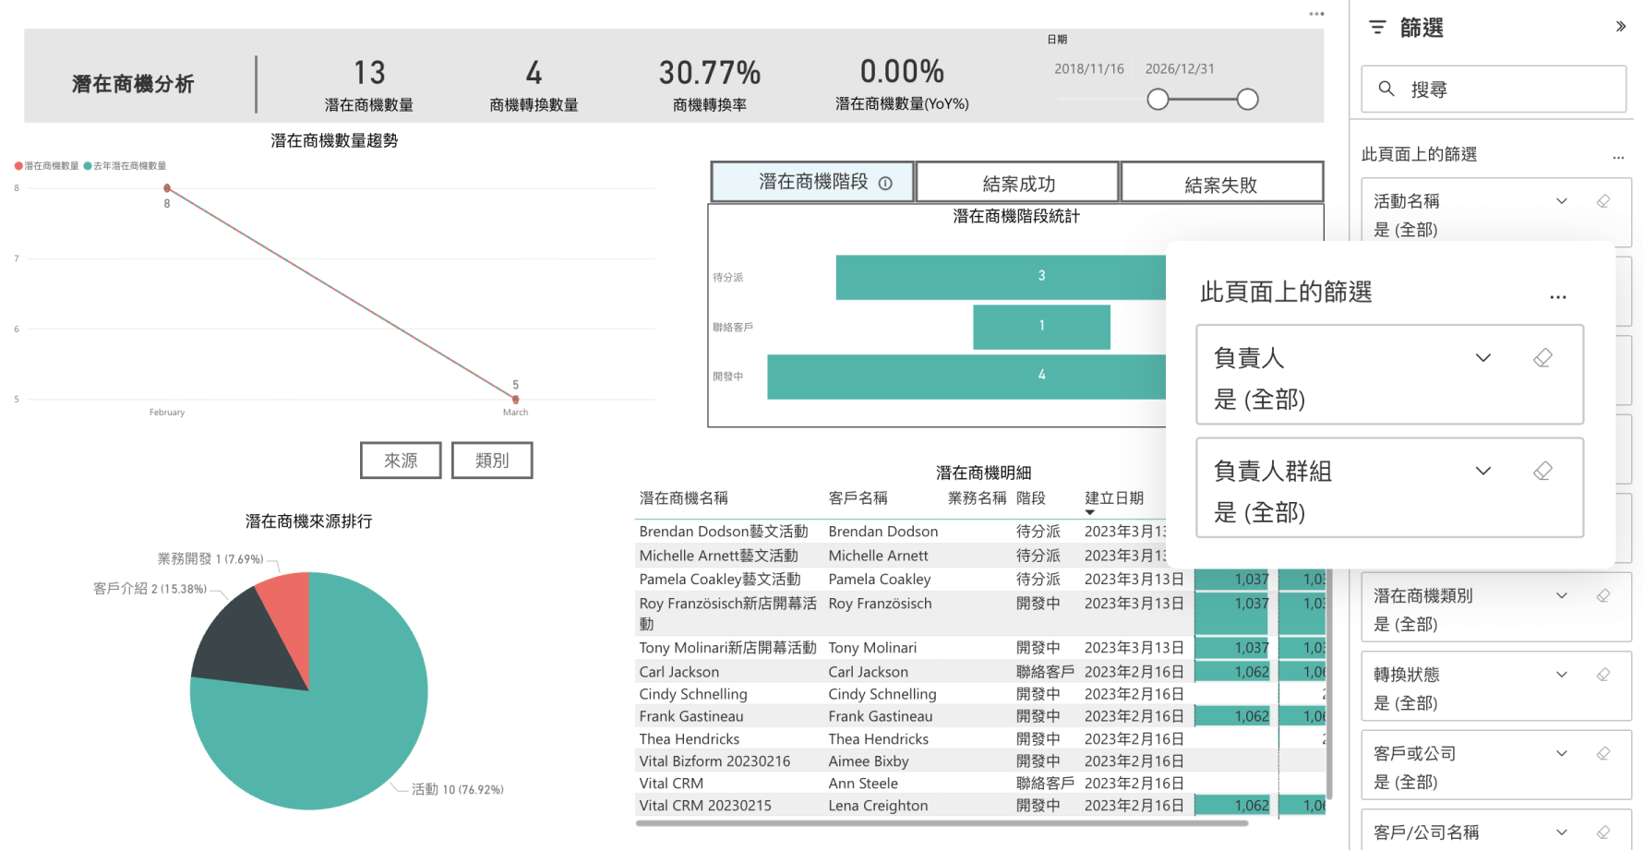Open the ellipsis menu in the 此頁面上的篩選 popup
The image size is (1644, 850).
[x=1558, y=297]
